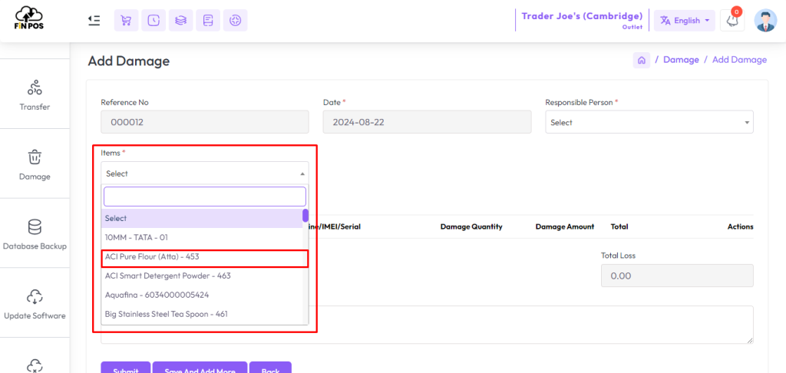Click the language translate icon
The height and width of the screenshot is (373, 786).
(665, 21)
